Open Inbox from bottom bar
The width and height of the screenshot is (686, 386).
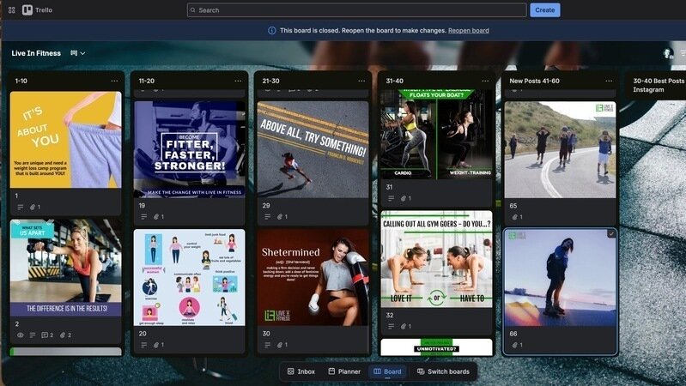point(301,371)
